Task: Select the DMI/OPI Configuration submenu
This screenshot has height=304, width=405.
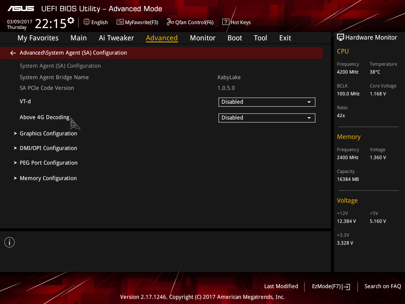Action: pyautogui.click(x=48, y=148)
